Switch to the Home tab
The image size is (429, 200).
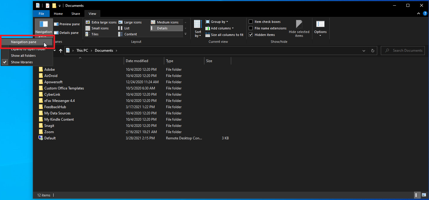tap(58, 14)
